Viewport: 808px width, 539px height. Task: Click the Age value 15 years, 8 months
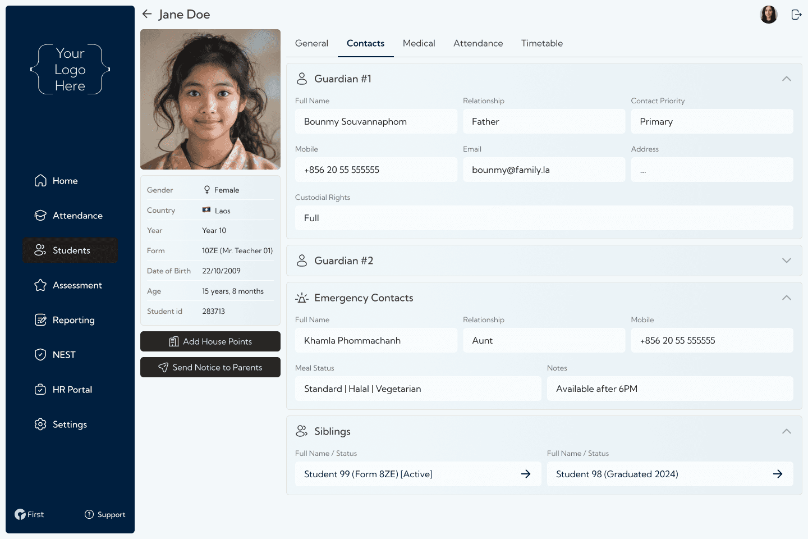coord(233,291)
